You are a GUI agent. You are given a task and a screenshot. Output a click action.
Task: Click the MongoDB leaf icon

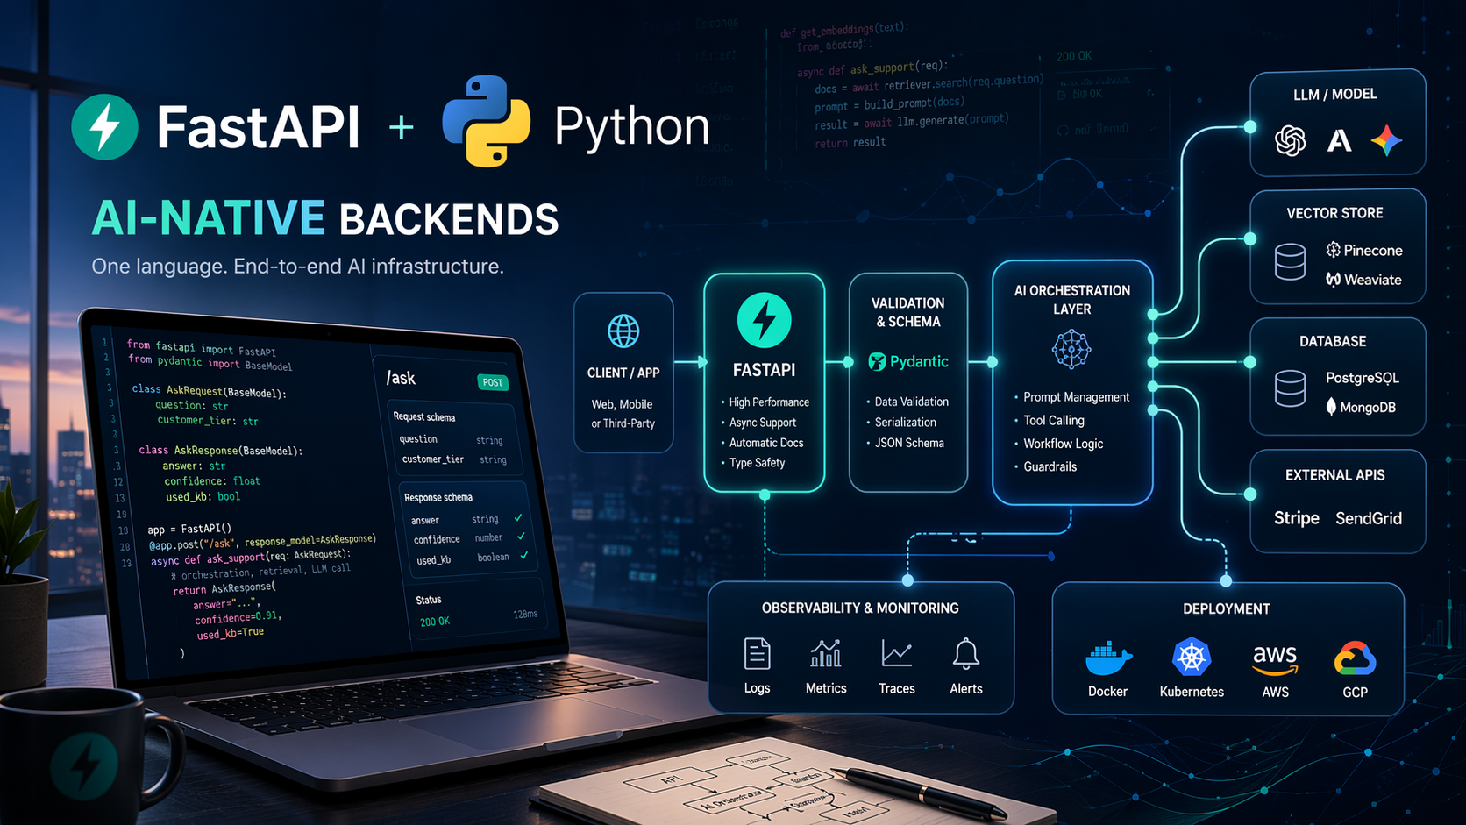pyautogui.click(x=1331, y=407)
